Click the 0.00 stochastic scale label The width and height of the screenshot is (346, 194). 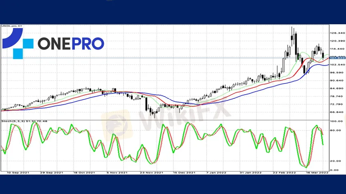(x=334, y=170)
